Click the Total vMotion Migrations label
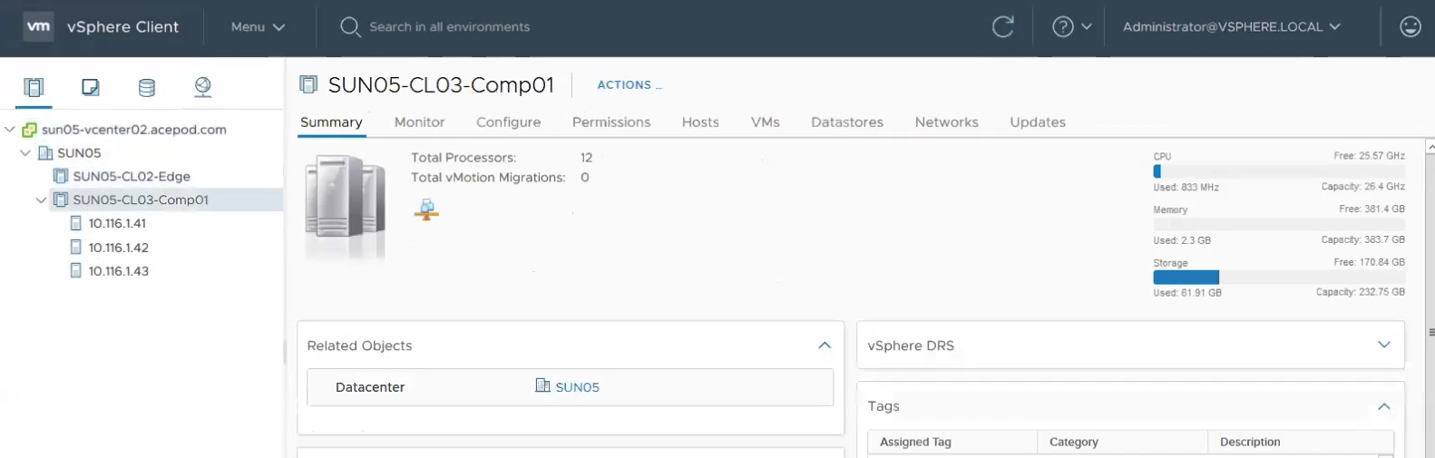The width and height of the screenshot is (1435, 458). [x=488, y=178]
